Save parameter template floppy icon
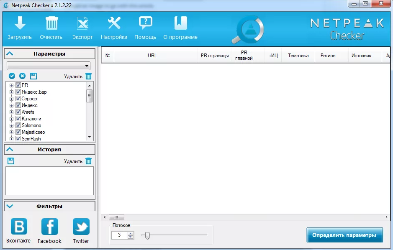The height and width of the screenshot is (250, 393). click(33, 76)
